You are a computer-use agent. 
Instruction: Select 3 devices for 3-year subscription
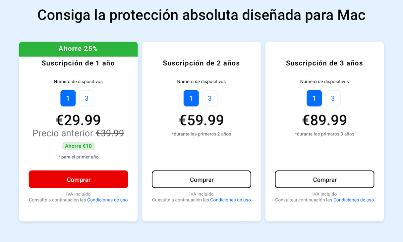point(333,98)
